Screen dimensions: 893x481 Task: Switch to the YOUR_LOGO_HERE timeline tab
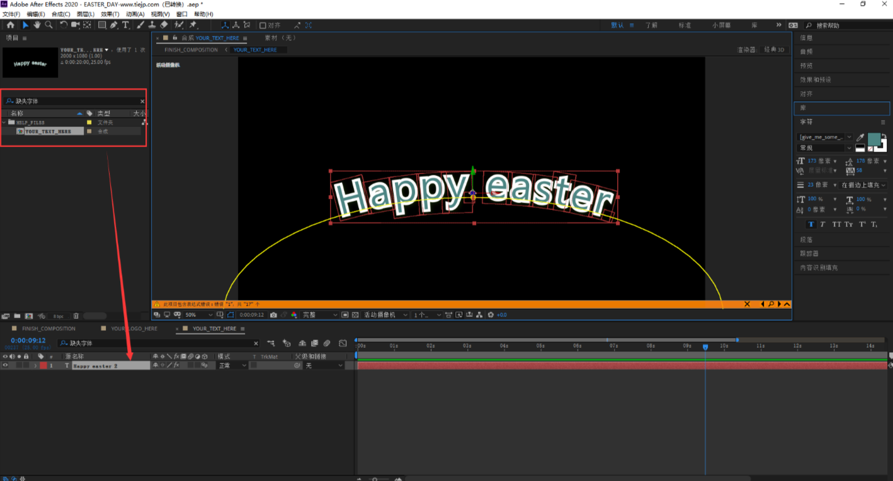(134, 328)
